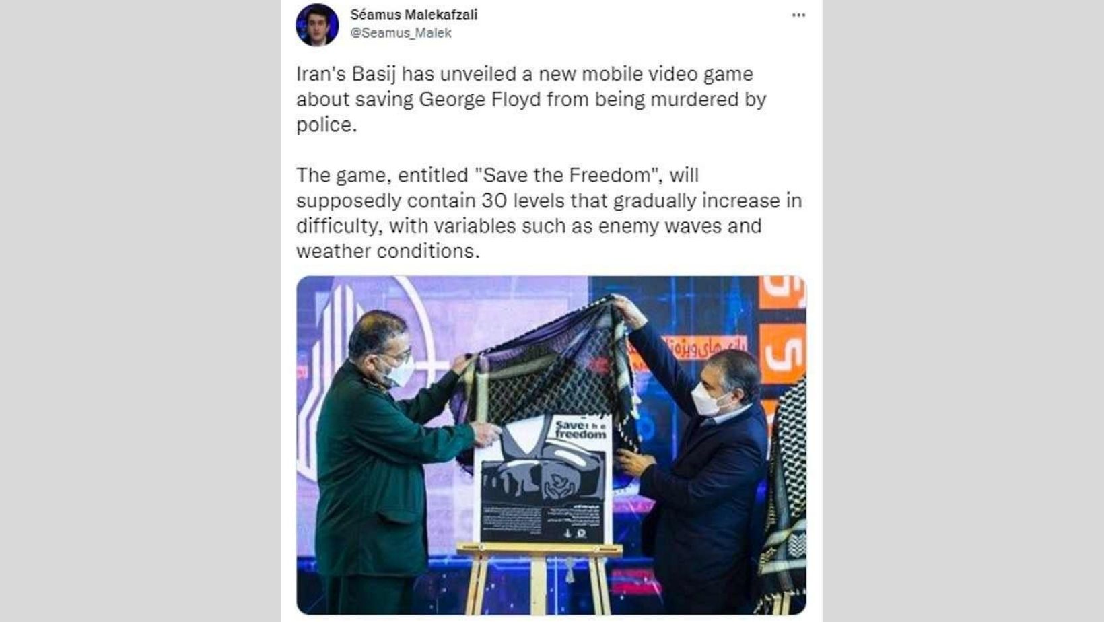1104x622 pixels.
Task: Click the words 'weather conditions' in tweet
Action: [386, 251]
